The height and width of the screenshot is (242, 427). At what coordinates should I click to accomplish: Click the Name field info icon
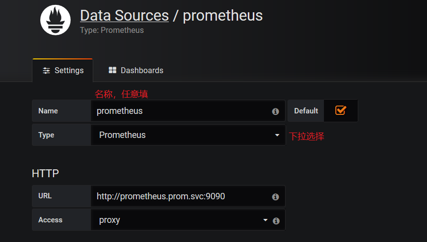tap(275, 111)
